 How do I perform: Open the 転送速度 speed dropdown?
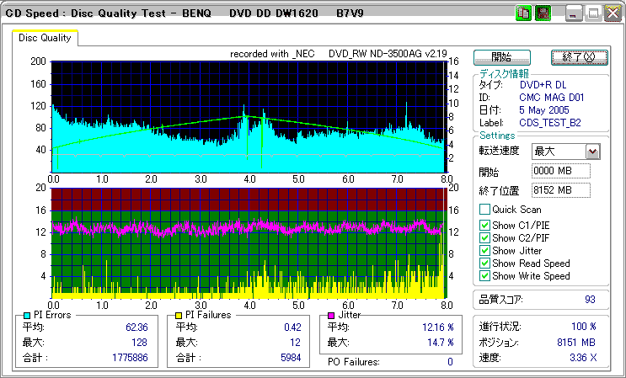pos(592,152)
